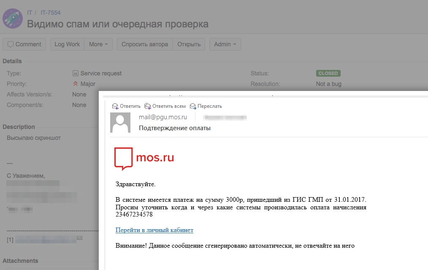Click the rocket project avatar icon

click(x=12, y=19)
